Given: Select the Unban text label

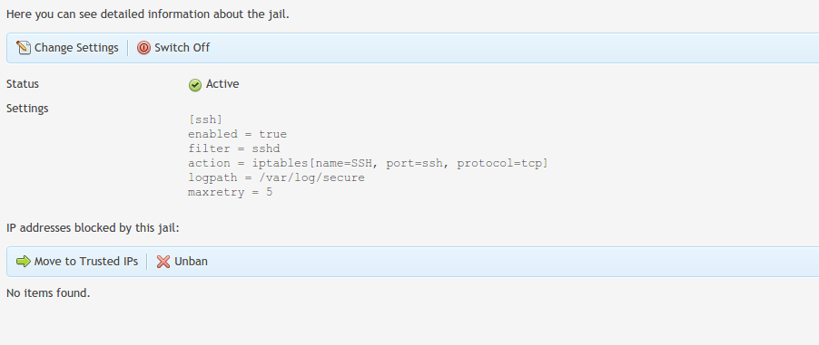Looking at the screenshot, I should [192, 261].
